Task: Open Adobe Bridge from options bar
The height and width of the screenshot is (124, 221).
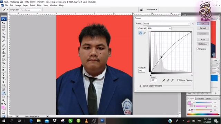Action: point(141,10)
